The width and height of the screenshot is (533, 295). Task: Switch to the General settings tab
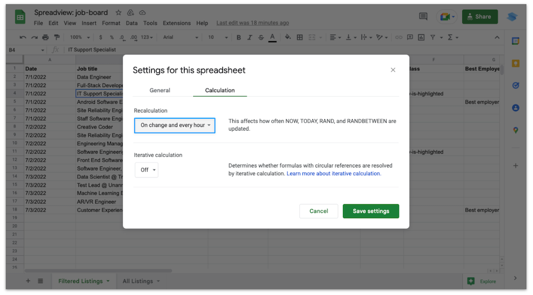tap(159, 90)
